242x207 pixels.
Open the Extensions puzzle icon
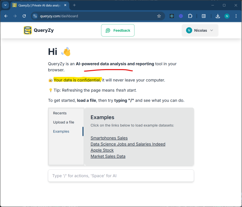coord(190,16)
